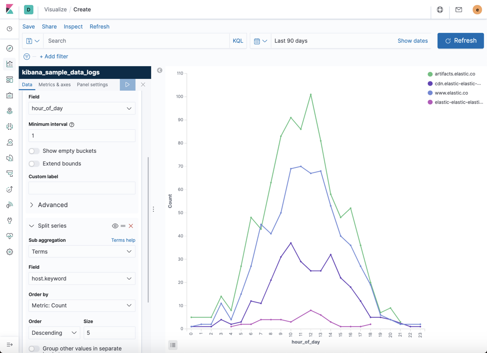Open the Descending order dropdown

(54, 333)
